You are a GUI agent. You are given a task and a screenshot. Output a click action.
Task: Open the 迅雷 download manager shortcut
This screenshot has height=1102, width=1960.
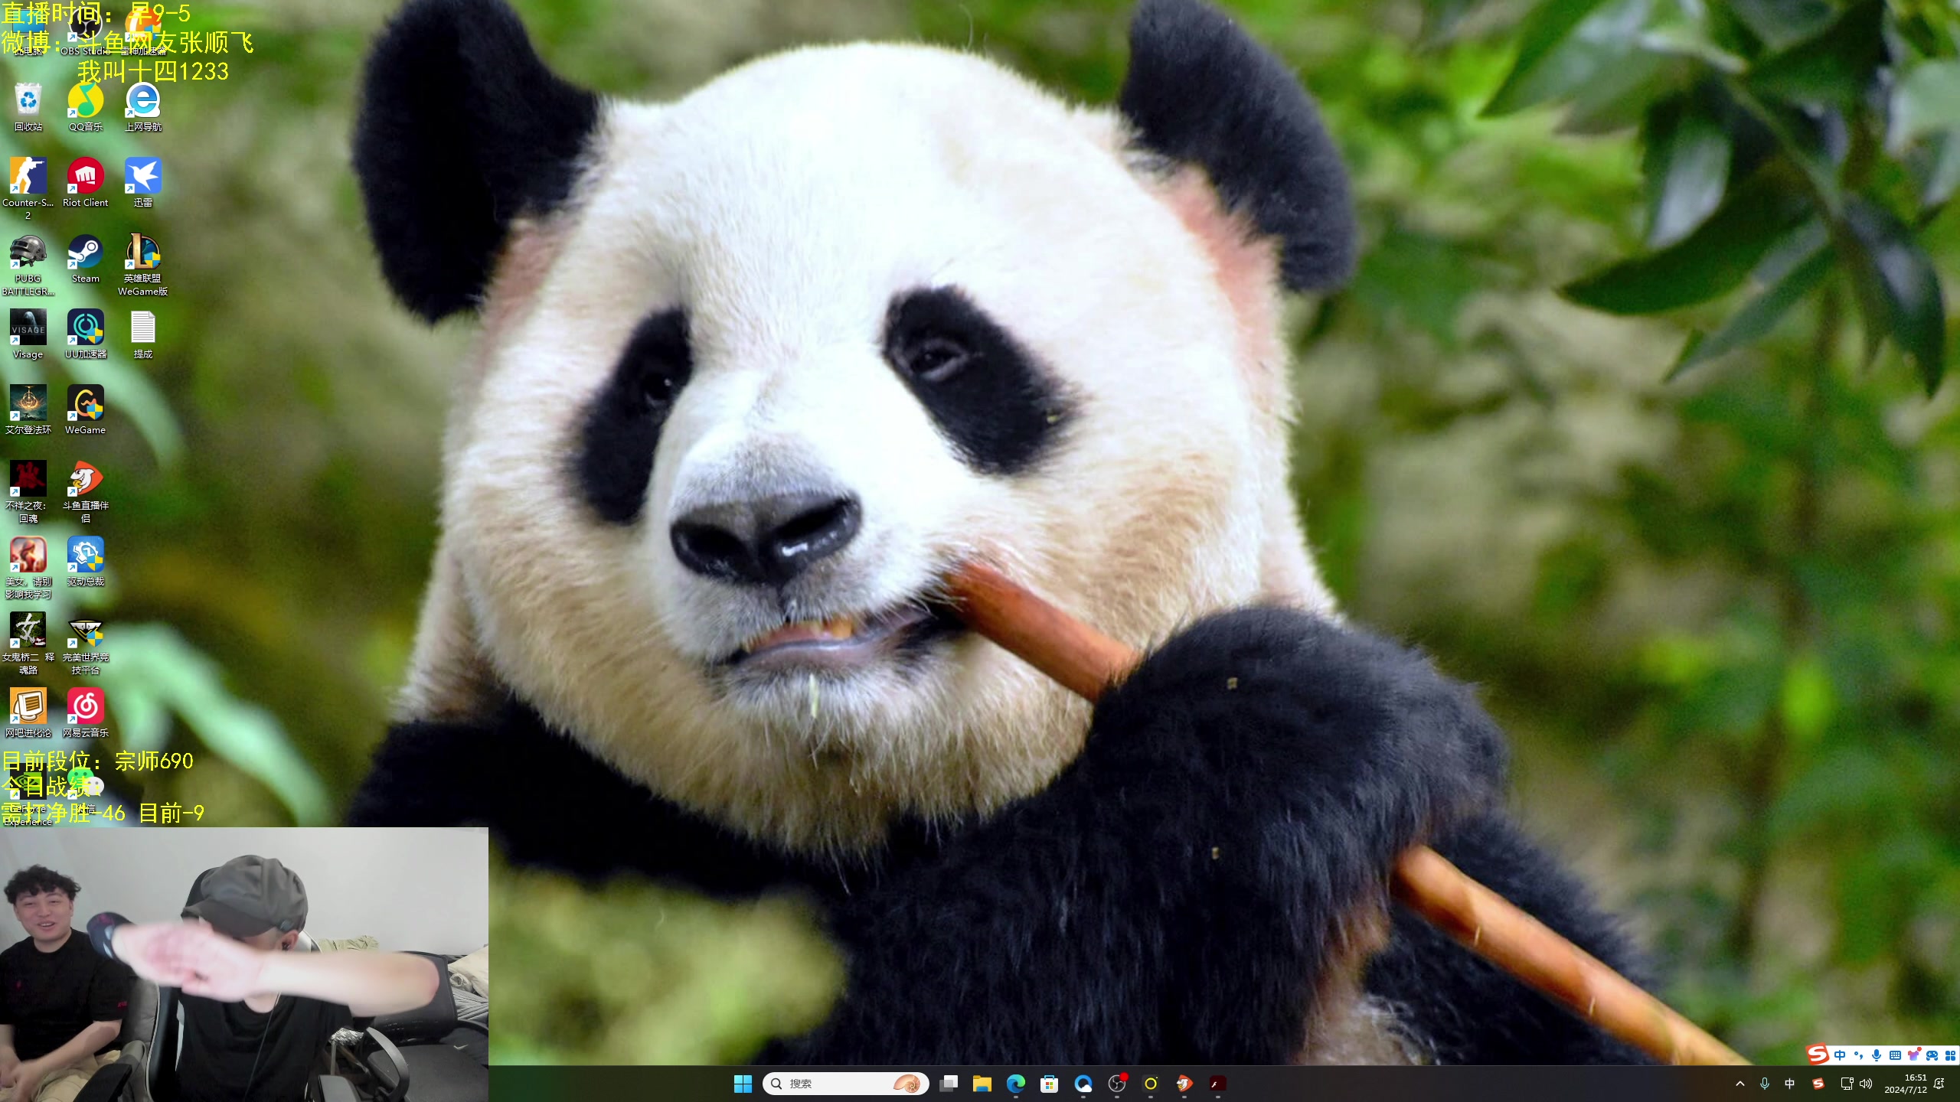click(143, 183)
